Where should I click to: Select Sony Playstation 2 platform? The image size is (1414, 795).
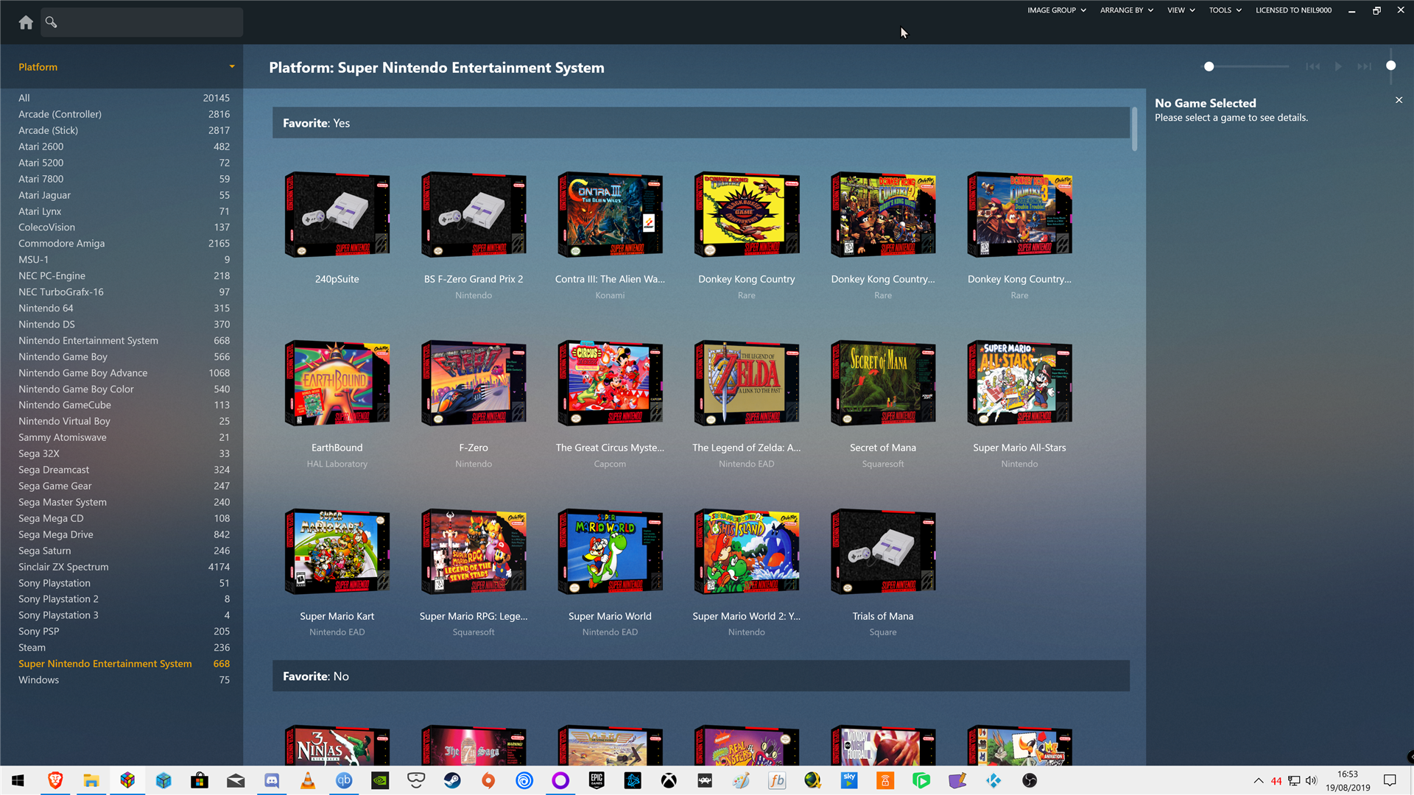[124, 599]
